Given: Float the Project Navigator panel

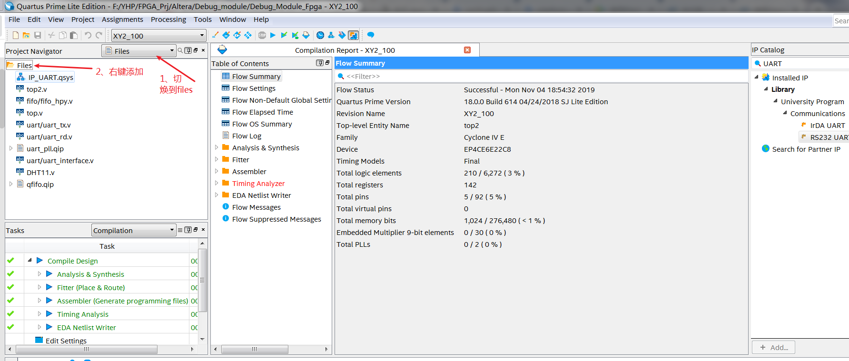Looking at the screenshot, I should 196,50.
